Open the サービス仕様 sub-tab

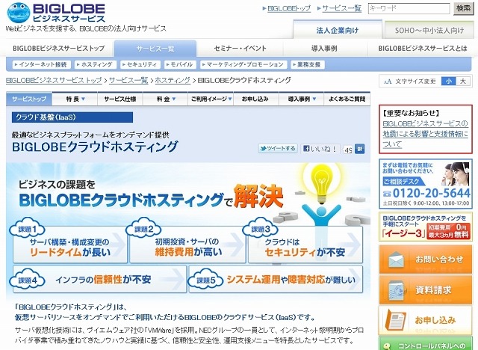[120, 99]
